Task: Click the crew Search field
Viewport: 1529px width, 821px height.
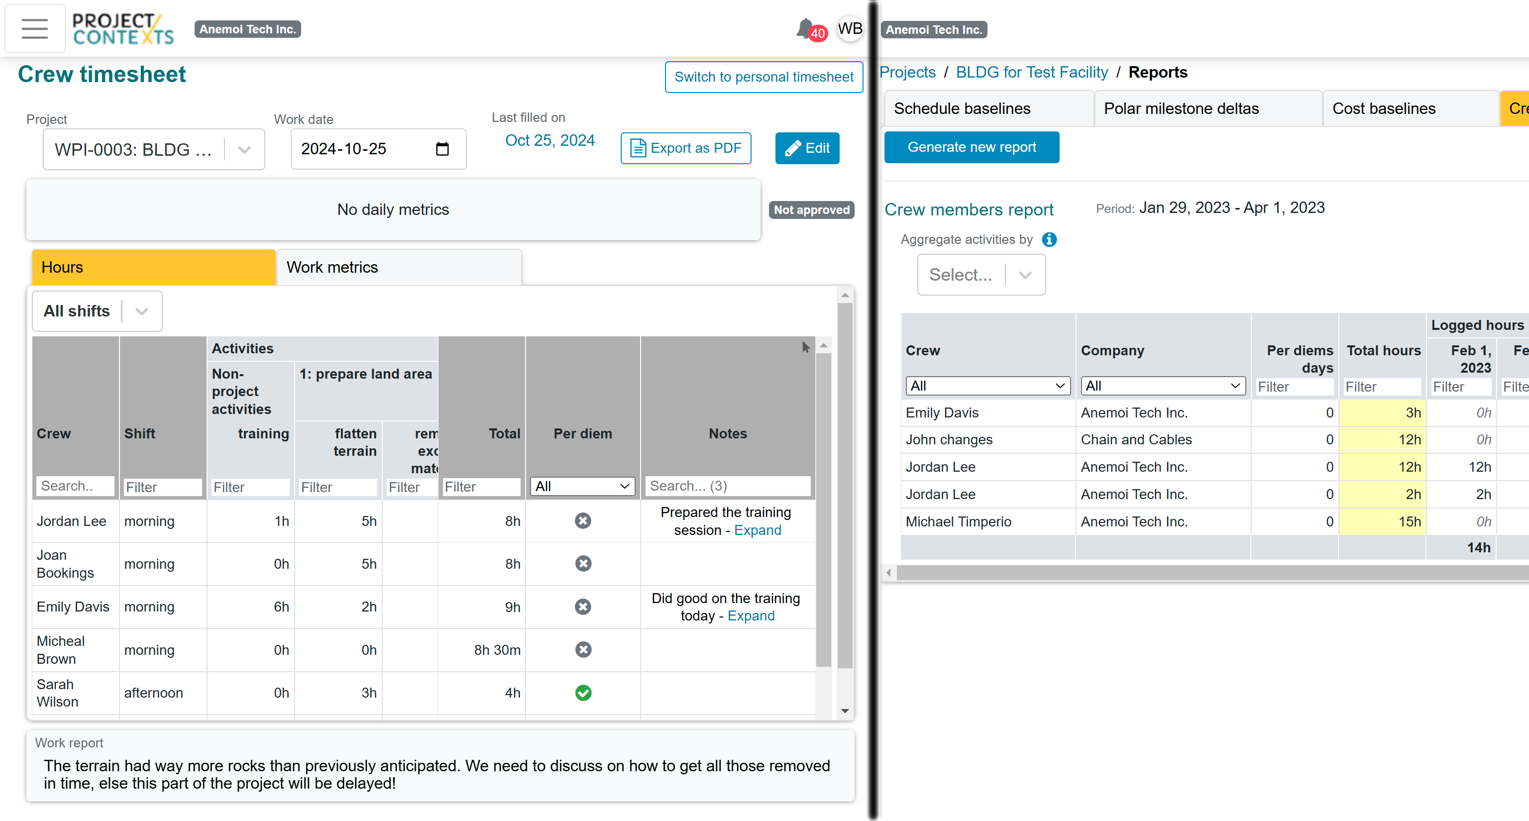Action: coord(75,486)
